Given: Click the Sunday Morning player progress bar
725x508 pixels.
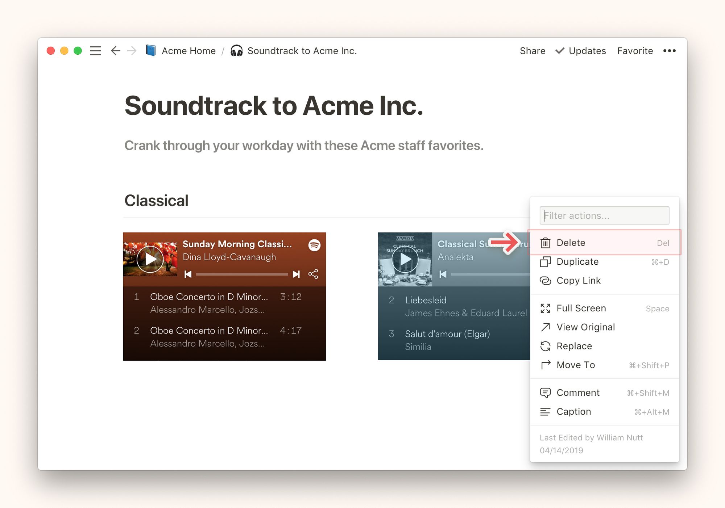Looking at the screenshot, I should 242,274.
